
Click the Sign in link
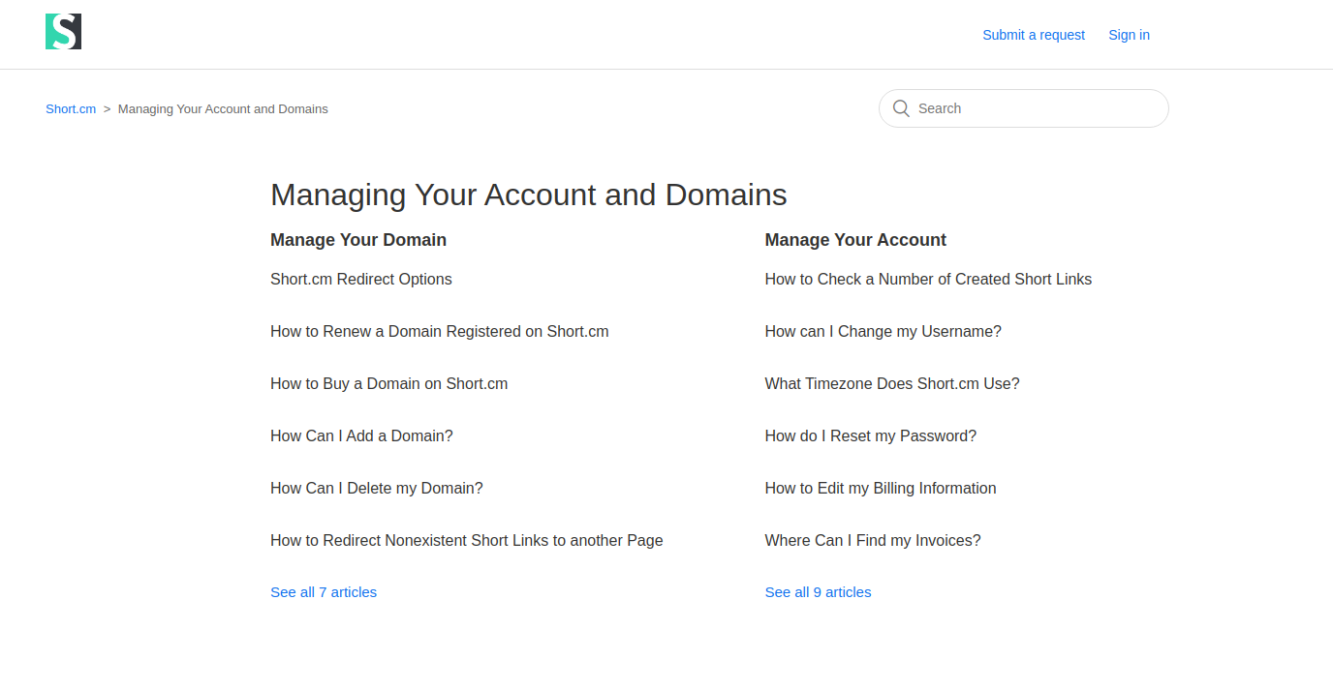coord(1129,35)
